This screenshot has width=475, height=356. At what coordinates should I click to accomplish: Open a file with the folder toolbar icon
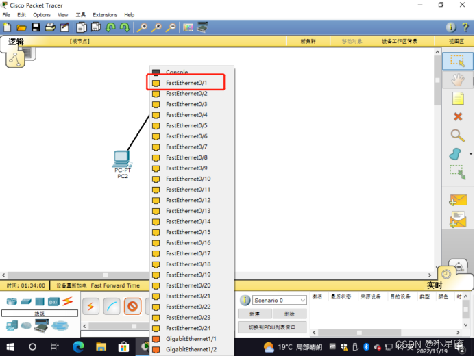[x=21, y=28]
